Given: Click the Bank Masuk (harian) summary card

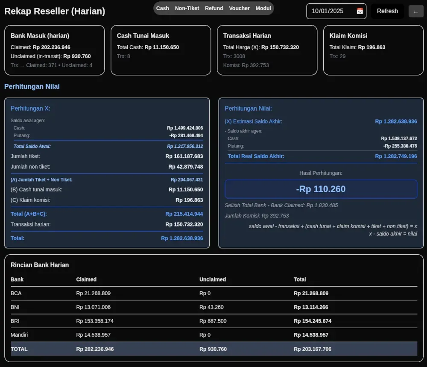Looking at the screenshot, I should (54, 50).
